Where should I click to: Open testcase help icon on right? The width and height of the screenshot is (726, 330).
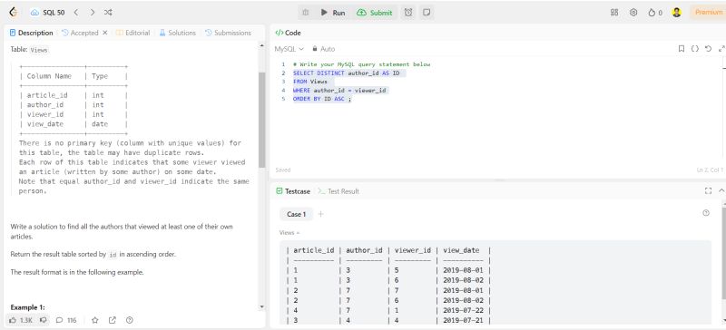tap(706, 213)
